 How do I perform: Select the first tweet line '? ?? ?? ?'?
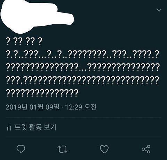coord(24,41)
